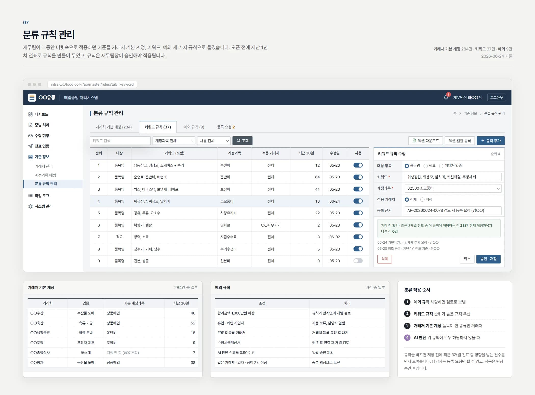The image size is (535, 395).
Task: Click the 조회 search button
Action: (x=242, y=141)
